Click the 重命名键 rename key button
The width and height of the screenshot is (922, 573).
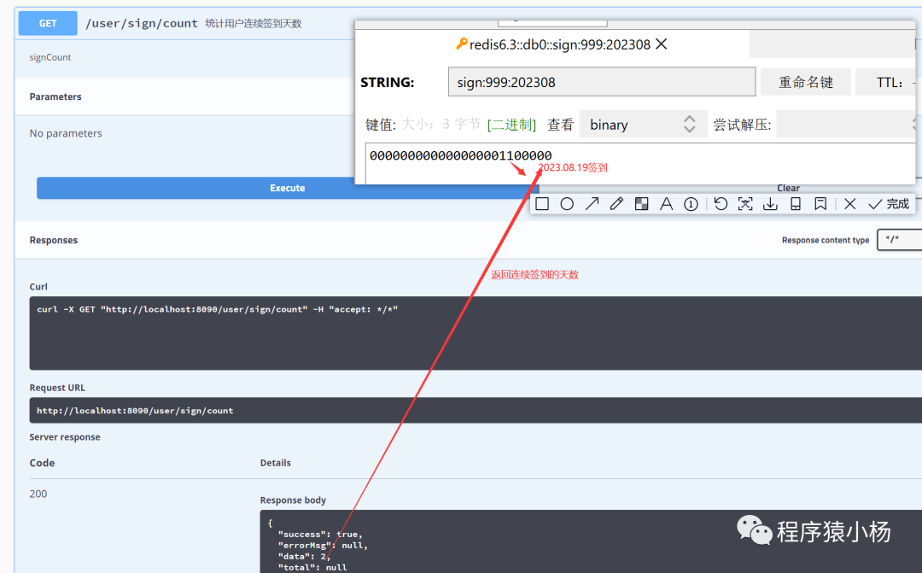click(805, 83)
